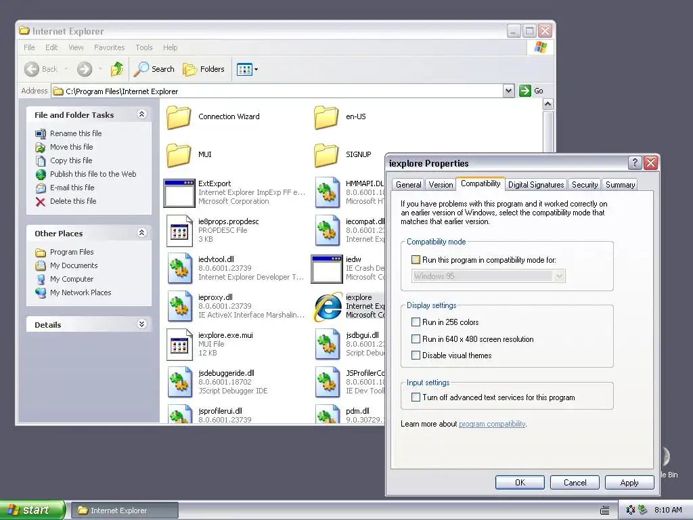Viewport: 693px width, 520px height.
Task: Check Turn off advanced text services
Action: [x=416, y=397]
